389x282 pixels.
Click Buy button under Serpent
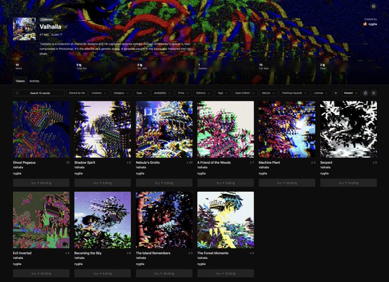click(348, 183)
